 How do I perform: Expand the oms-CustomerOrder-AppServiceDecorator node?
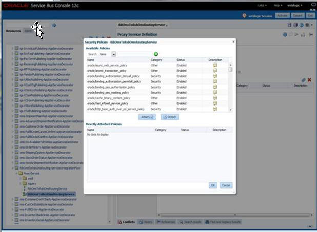pos(12,126)
